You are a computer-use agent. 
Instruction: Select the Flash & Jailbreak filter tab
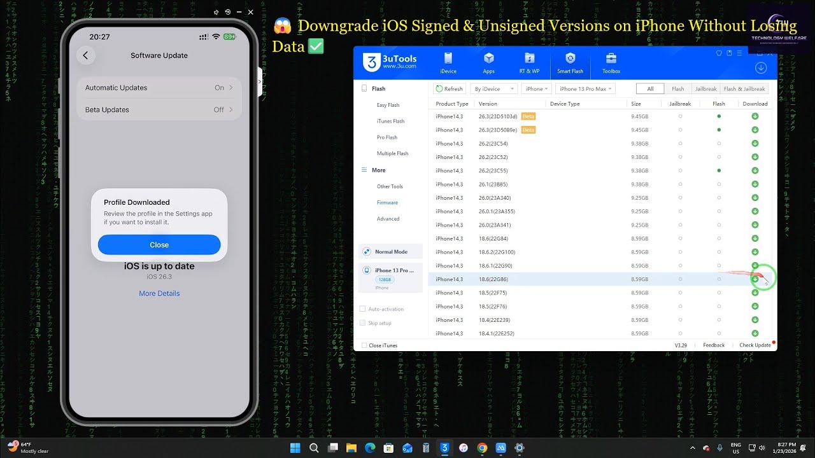(744, 89)
